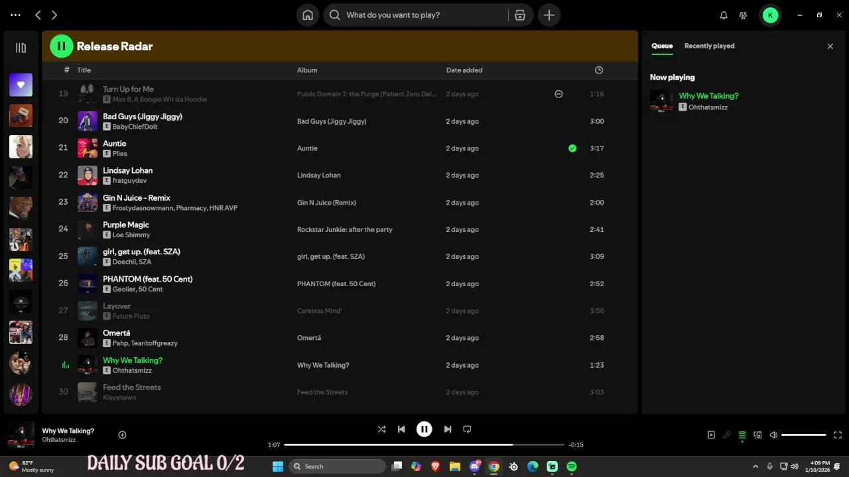Go forward with the right arrow
Screen dimensions: 849x477
(x=54, y=15)
